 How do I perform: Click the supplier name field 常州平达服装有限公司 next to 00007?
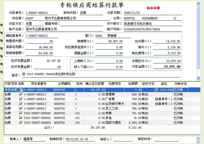click(x=77, y=18)
